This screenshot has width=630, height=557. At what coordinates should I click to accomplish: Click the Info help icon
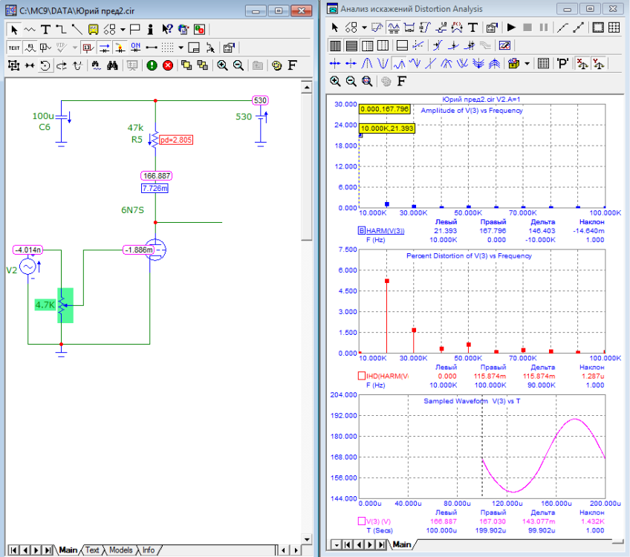151,30
